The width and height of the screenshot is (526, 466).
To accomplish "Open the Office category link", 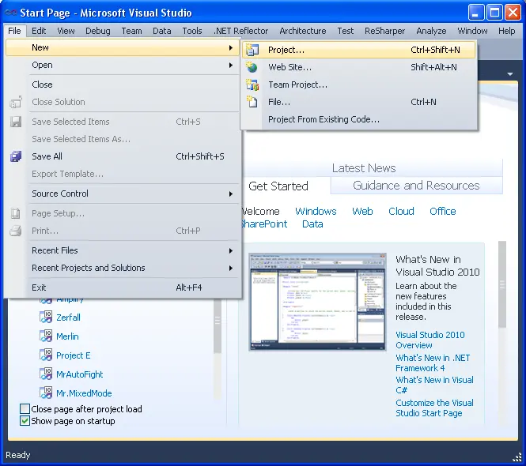I will (443, 212).
